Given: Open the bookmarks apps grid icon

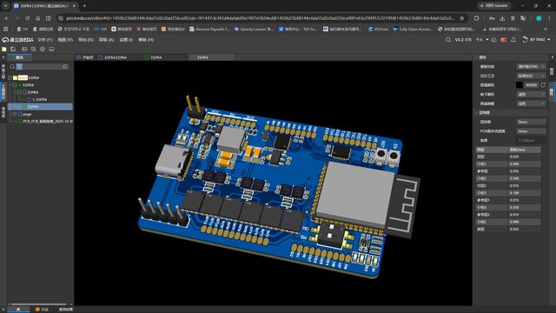Looking at the screenshot, I should tap(5, 29).
